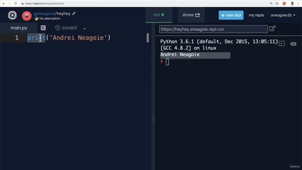Open the aneagoie (0) account dropdown
Image resolution: width=302 pixels, height=170 pixels.
tap(283, 15)
